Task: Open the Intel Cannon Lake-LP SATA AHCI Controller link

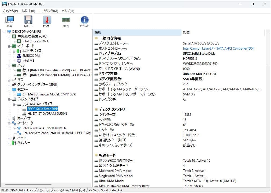Action: click(218, 48)
